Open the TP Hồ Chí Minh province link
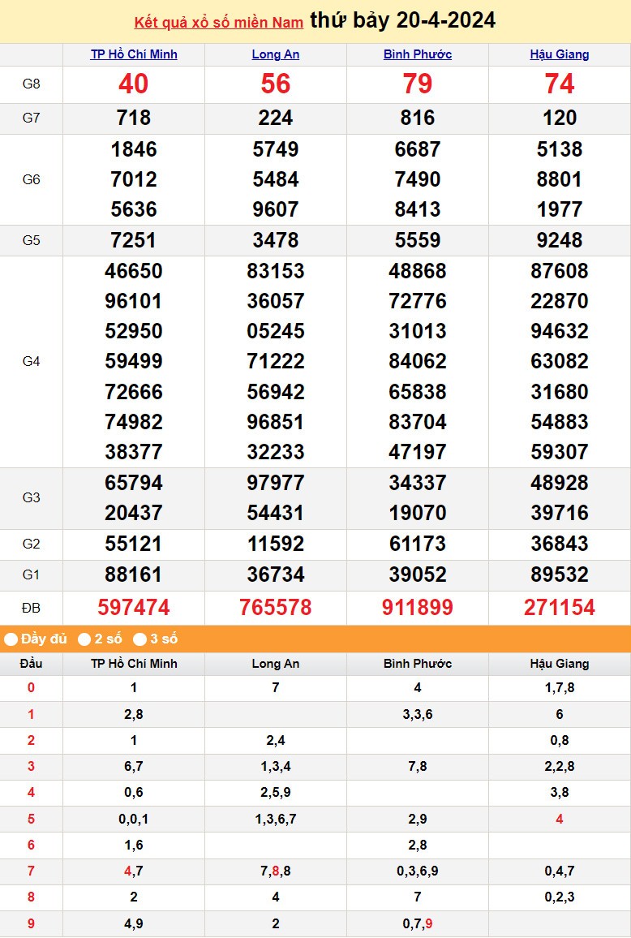Image resolution: width=631 pixels, height=938 pixels. (x=134, y=54)
